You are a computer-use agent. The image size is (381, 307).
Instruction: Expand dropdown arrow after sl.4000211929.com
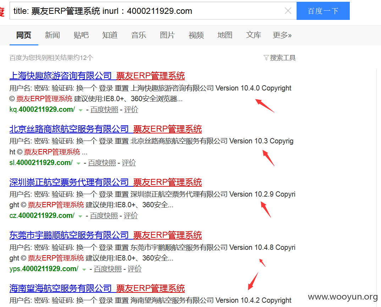point(78,163)
